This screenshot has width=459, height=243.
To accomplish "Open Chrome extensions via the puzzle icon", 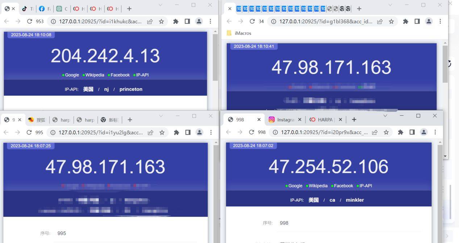I will (x=176, y=21).
